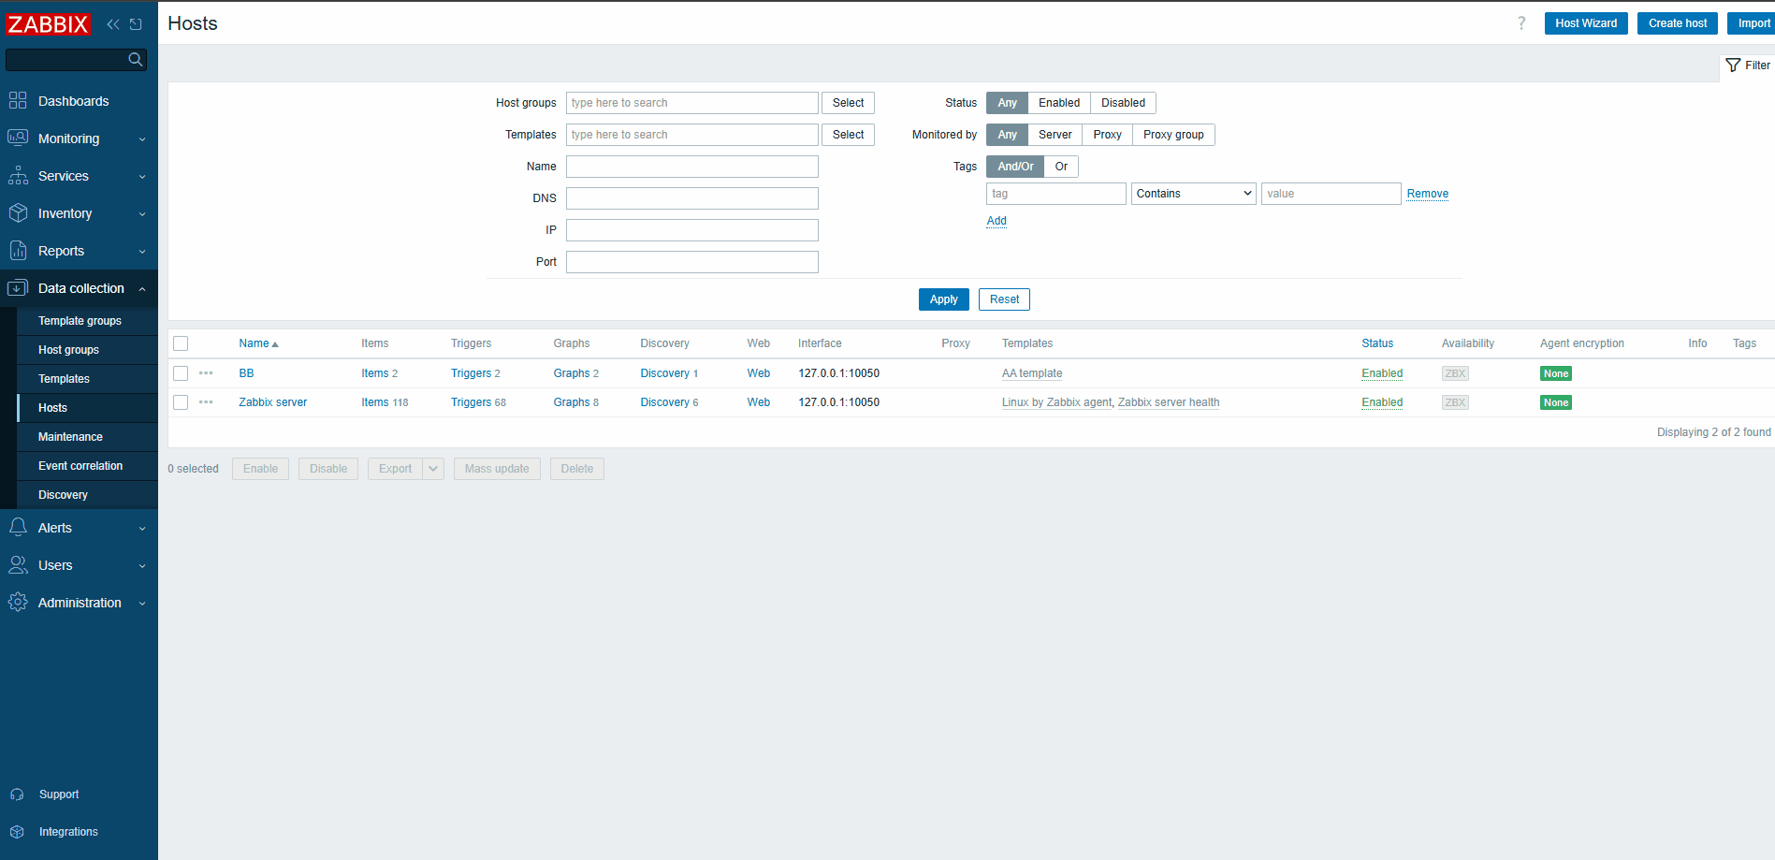Click the Host groups search field

(x=691, y=103)
